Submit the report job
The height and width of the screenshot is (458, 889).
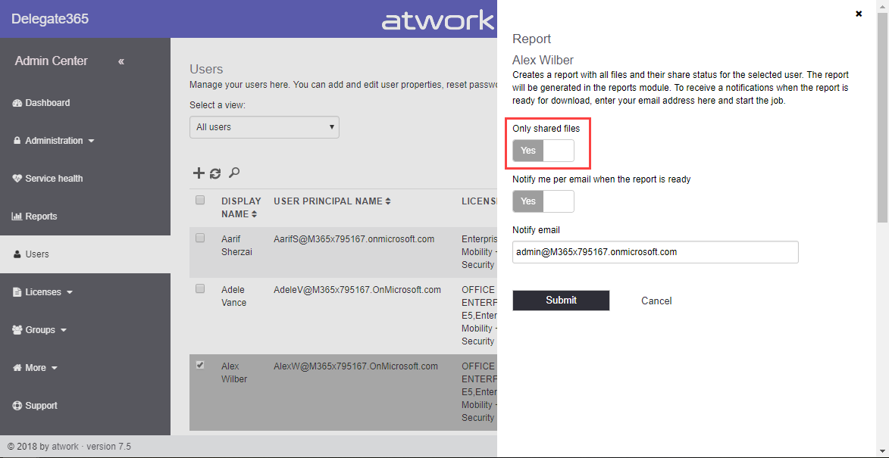561,301
